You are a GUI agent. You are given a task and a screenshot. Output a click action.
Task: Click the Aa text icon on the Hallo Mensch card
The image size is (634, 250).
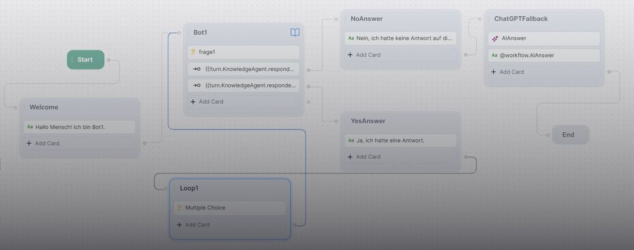point(30,127)
